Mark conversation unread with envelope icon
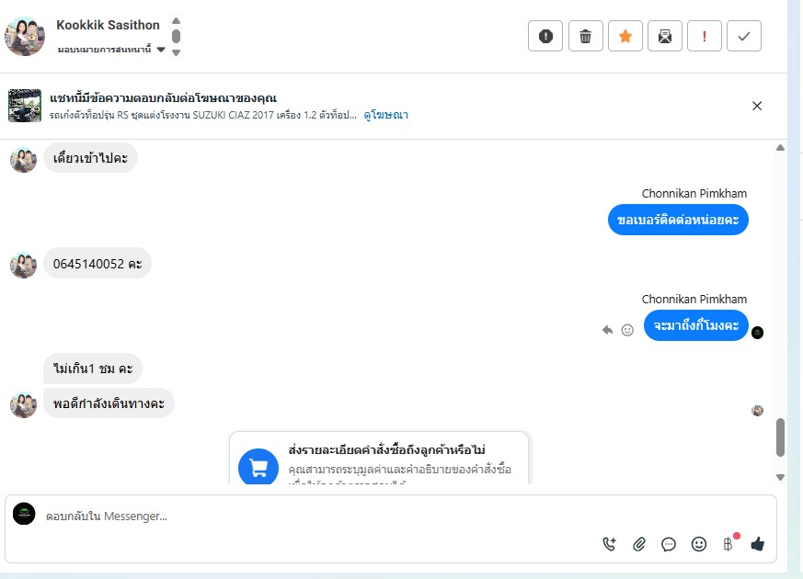Screen dimensions: 803x579 tap(665, 36)
